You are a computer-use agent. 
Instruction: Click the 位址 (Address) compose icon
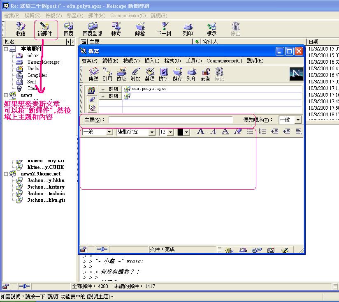121,74
